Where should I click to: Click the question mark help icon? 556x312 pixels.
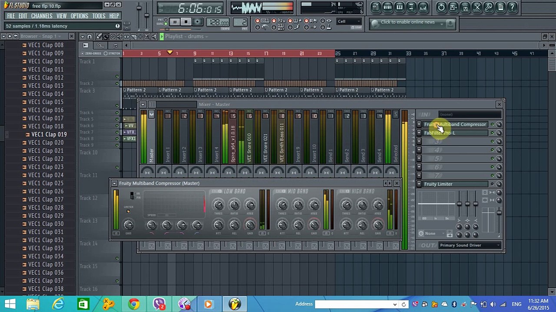(512, 7)
